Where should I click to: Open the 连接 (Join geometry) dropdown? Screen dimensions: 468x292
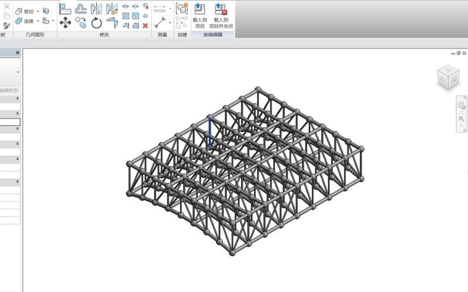tap(38, 22)
